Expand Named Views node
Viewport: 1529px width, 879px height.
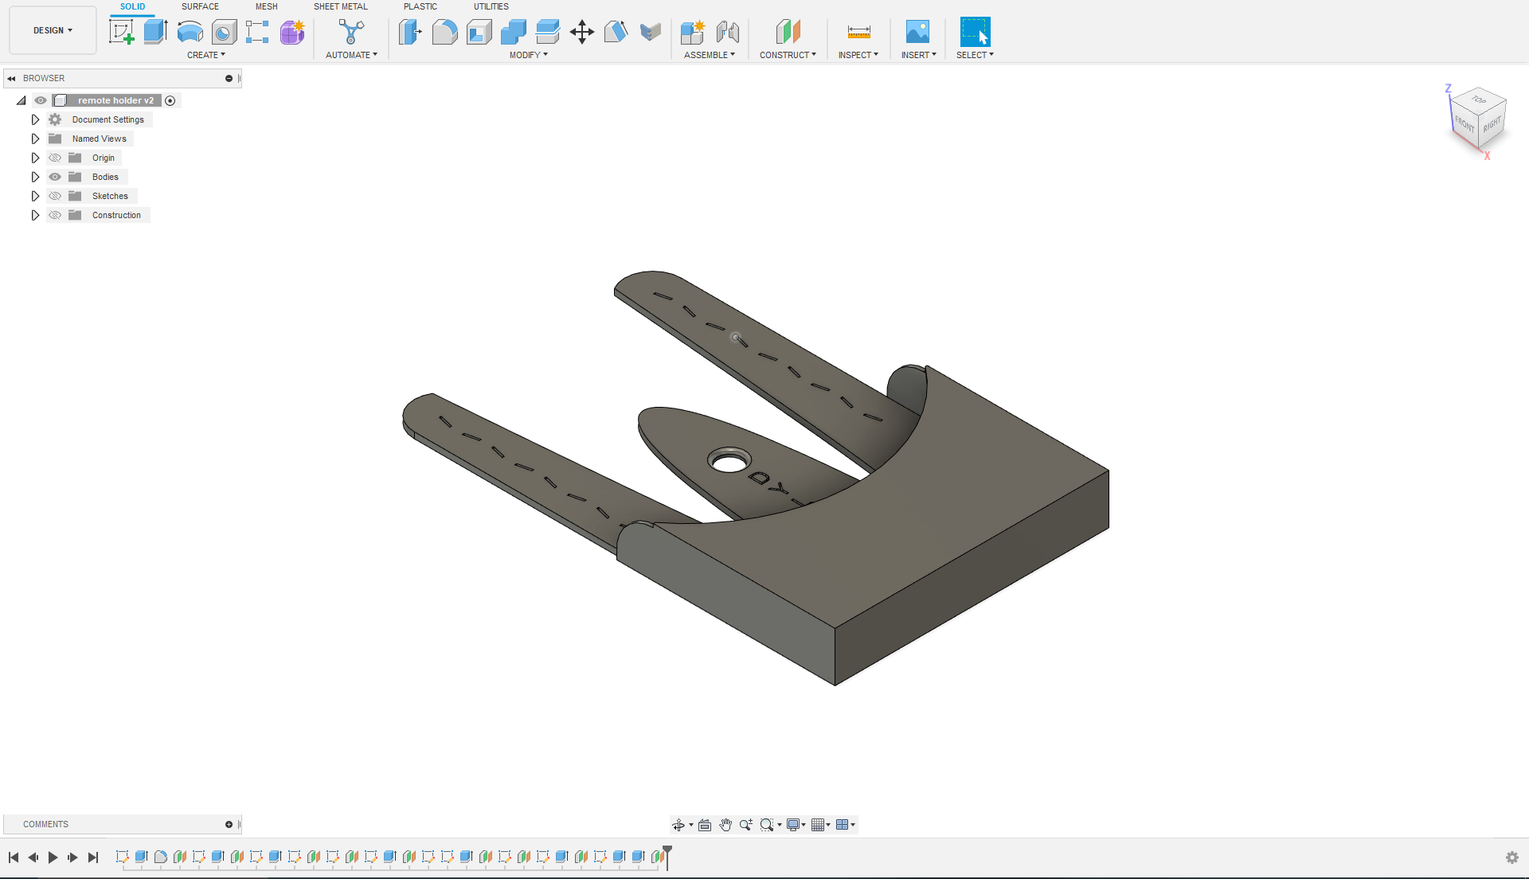tap(35, 139)
